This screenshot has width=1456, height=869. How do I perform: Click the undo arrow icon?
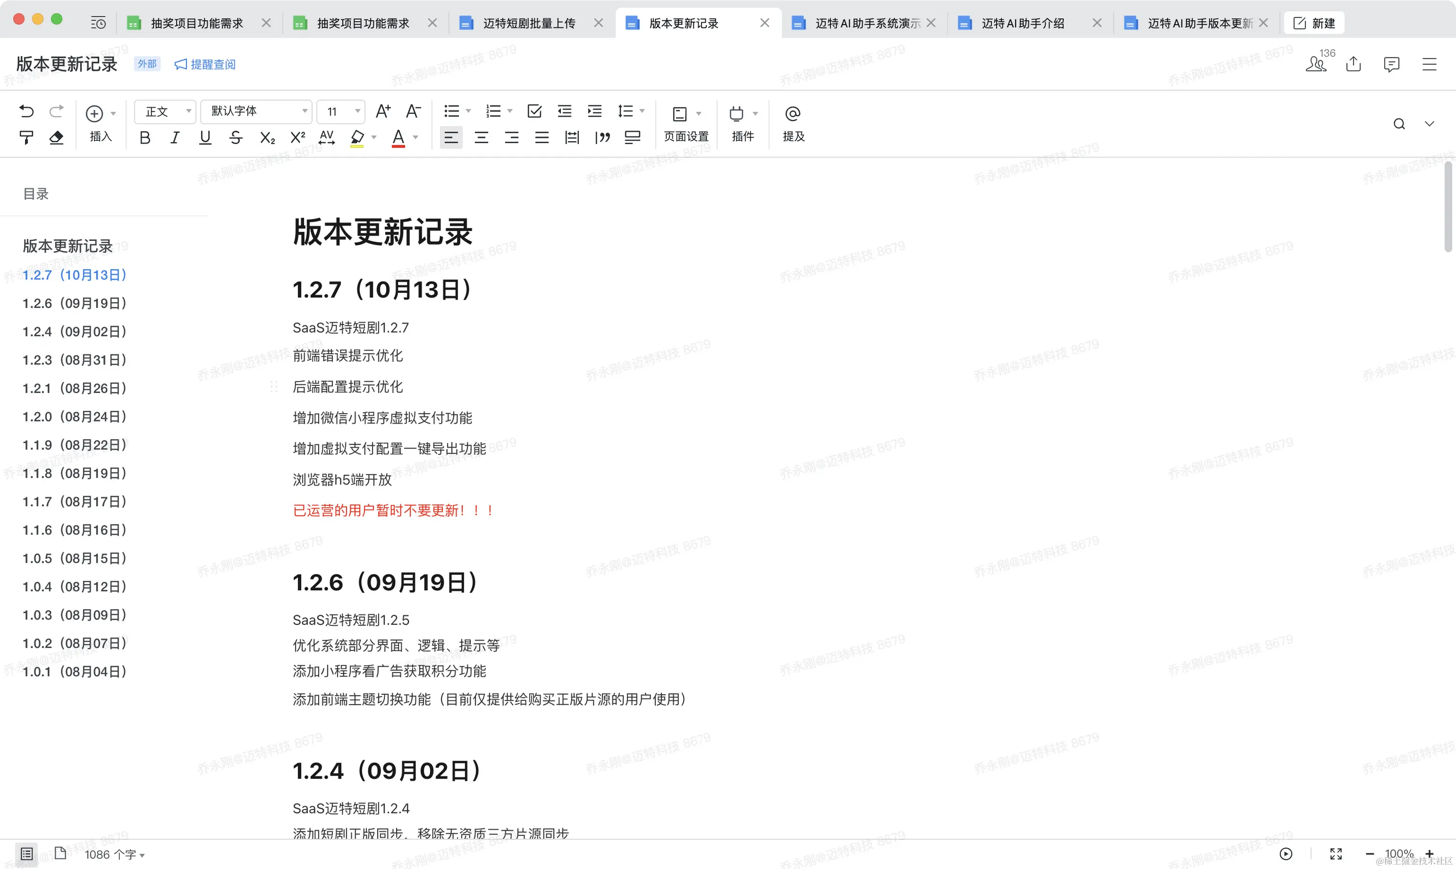pos(26,111)
